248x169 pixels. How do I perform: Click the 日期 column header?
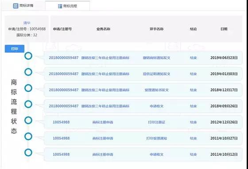point(224,29)
